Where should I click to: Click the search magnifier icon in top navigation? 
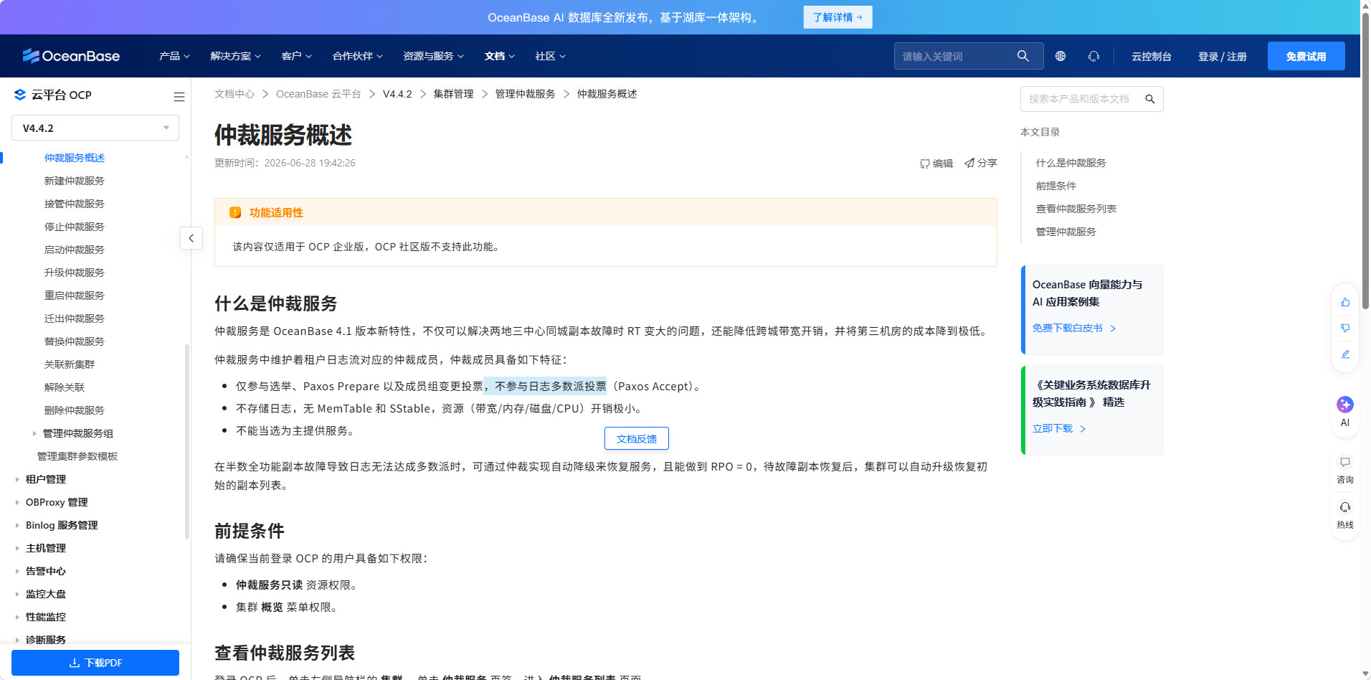pos(1023,56)
